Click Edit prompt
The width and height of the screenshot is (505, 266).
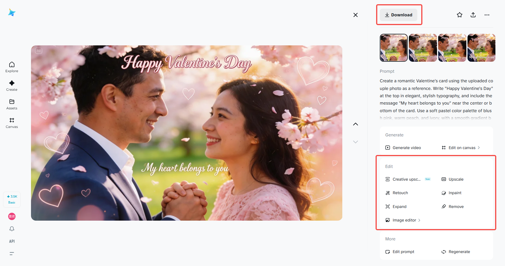[400, 252]
